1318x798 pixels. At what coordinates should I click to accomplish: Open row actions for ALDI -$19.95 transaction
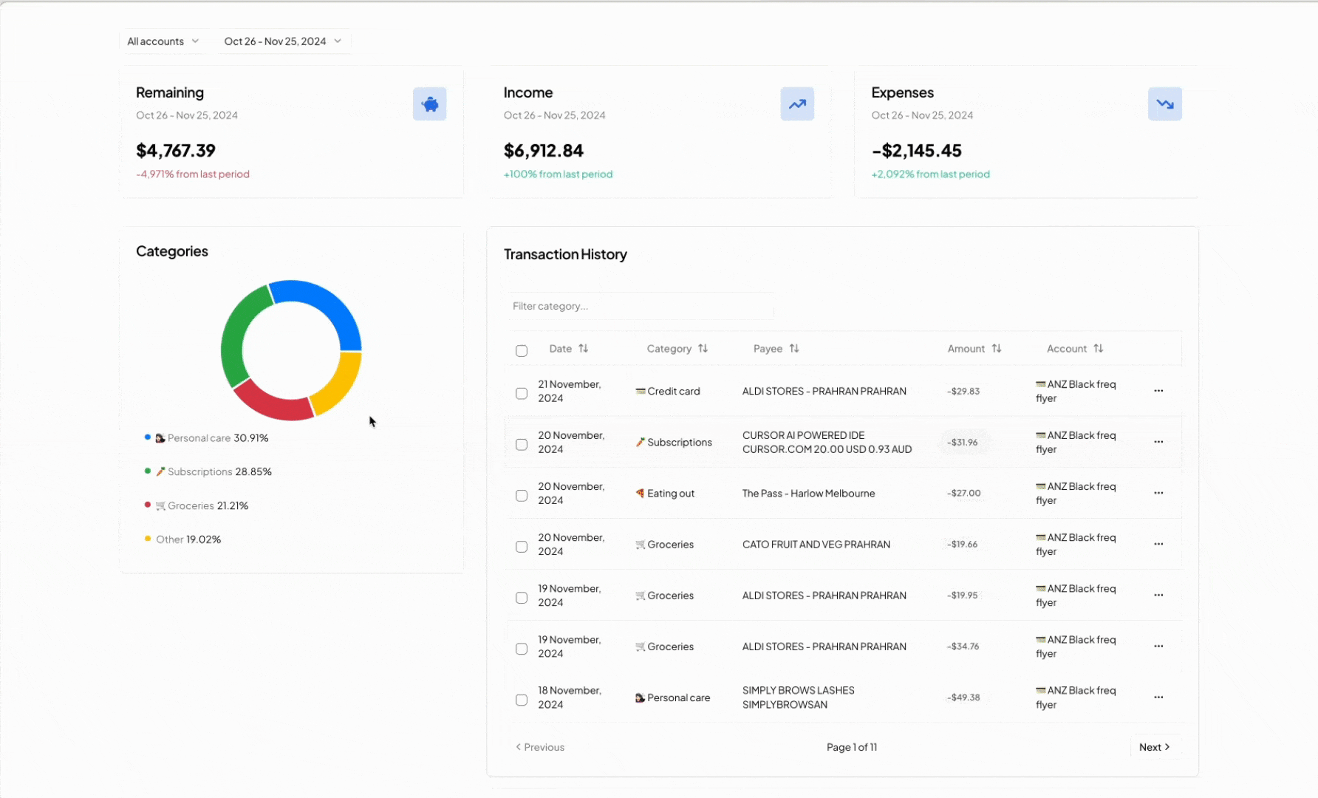1158,595
